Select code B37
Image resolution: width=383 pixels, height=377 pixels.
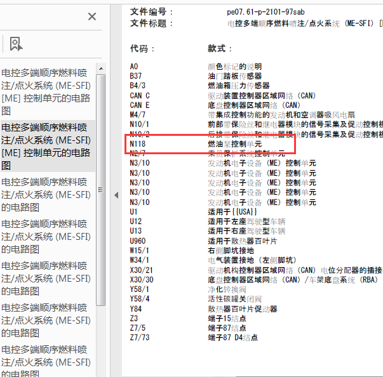135,76
